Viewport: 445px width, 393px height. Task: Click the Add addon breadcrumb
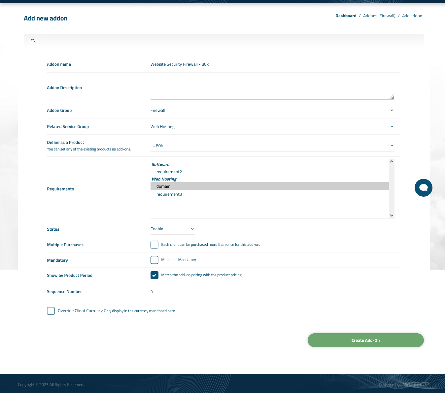(412, 16)
